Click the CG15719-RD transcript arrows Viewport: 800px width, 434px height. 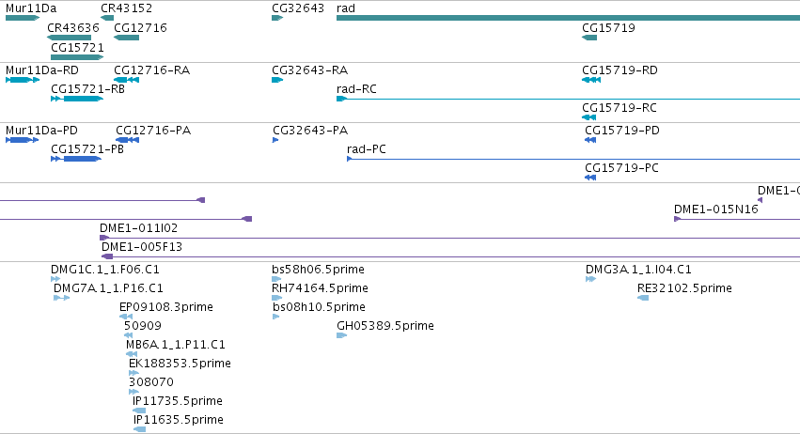click(591, 80)
